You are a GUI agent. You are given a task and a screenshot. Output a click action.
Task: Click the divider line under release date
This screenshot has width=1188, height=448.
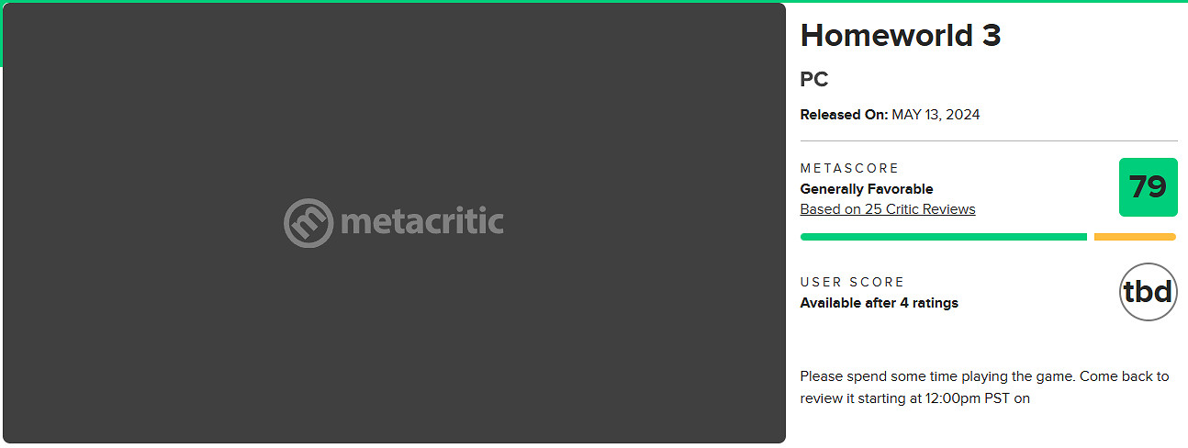(x=988, y=141)
